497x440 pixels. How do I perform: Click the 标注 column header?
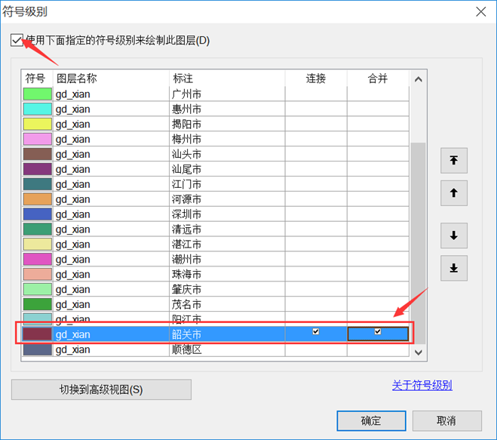point(227,78)
